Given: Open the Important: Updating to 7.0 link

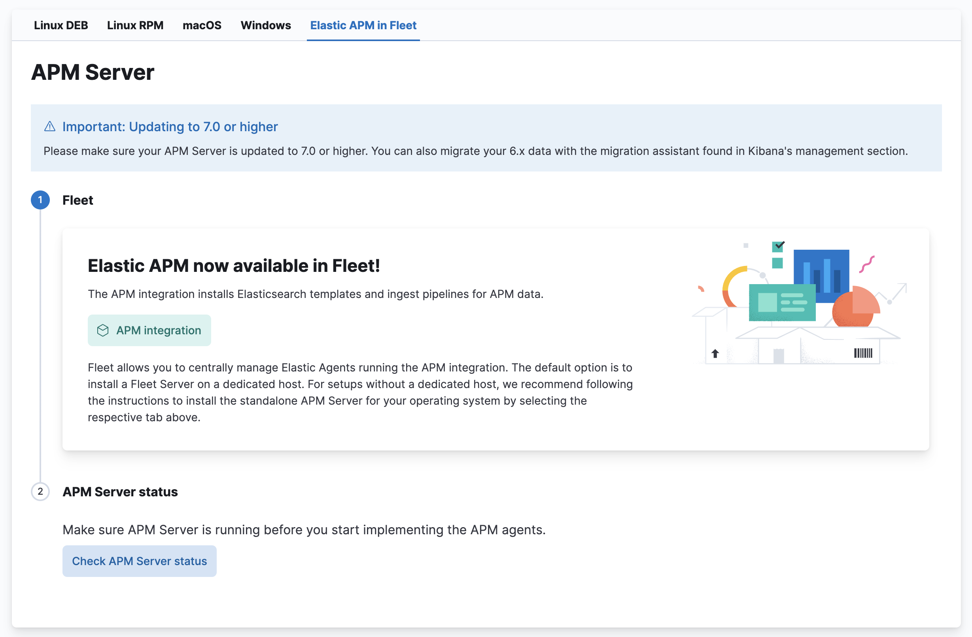Looking at the screenshot, I should point(170,127).
